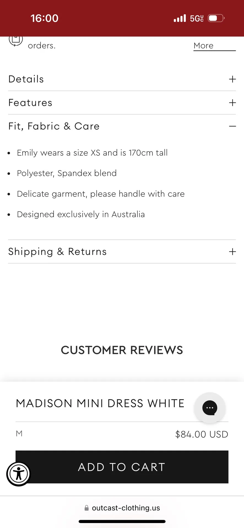Expand the Features section
This screenshot has height=528, width=244.
[x=122, y=103]
